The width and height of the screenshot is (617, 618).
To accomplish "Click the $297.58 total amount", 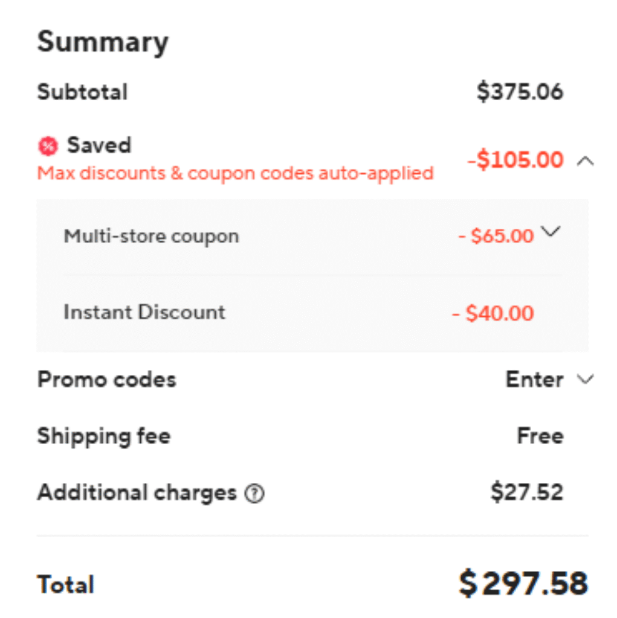I will 523,583.
